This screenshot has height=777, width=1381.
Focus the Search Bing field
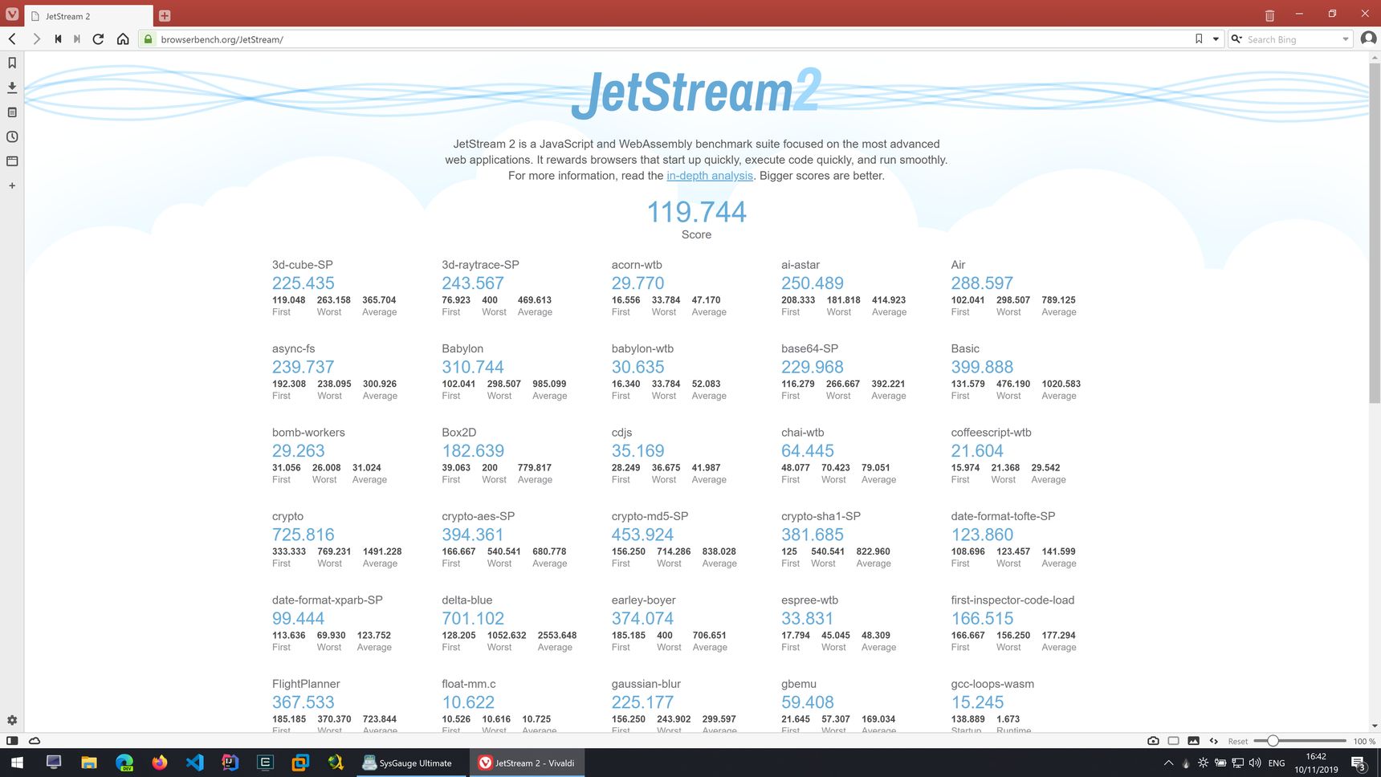[1292, 39]
